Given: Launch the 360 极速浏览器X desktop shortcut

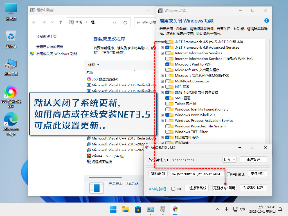Looking at the screenshot, I should click(x=11, y=97).
